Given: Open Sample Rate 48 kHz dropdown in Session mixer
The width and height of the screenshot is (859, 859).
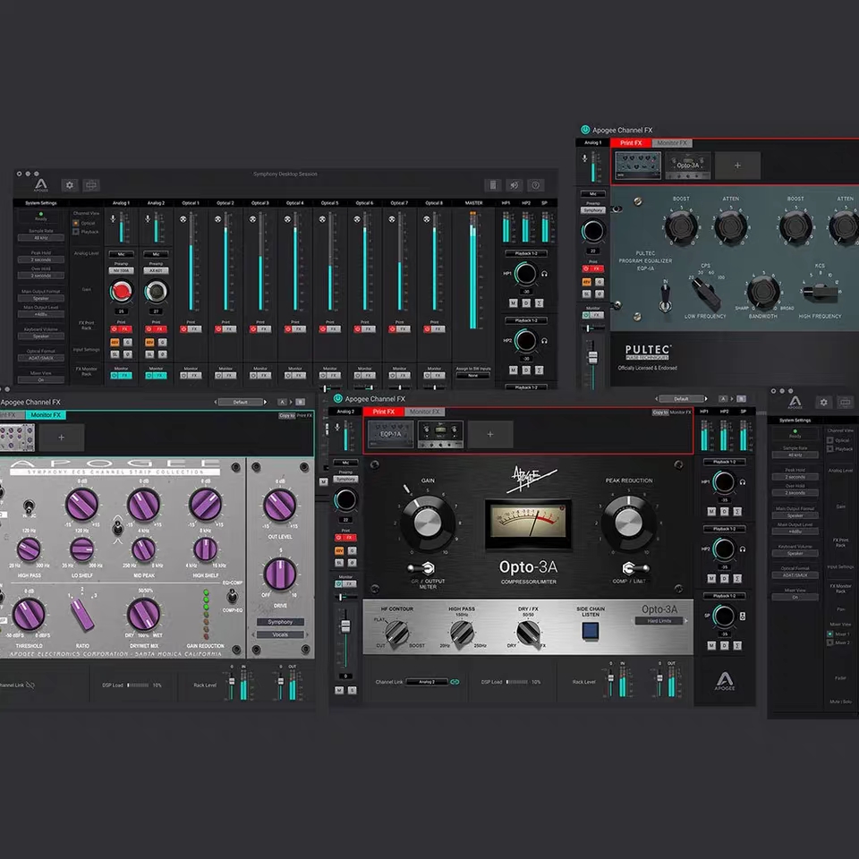Looking at the screenshot, I should tap(41, 238).
